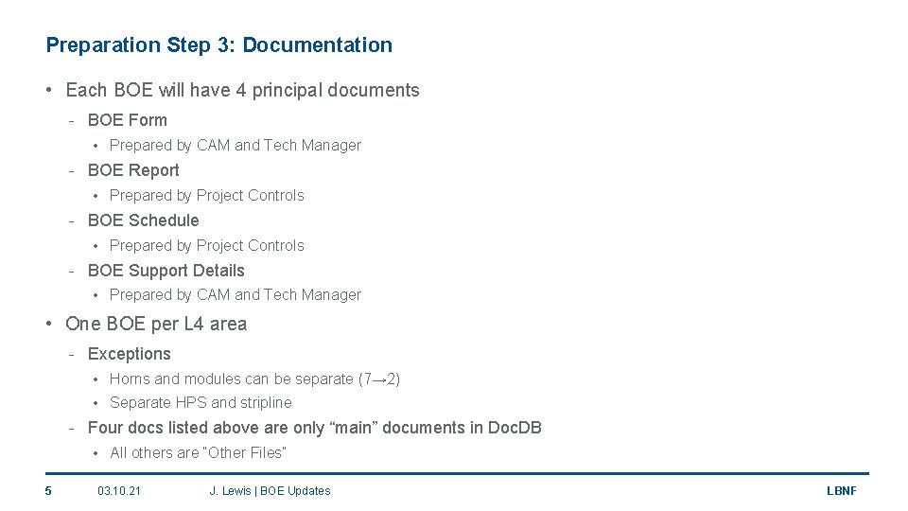Click the BOE Form heading
The height and width of the screenshot is (511, 908).
(128, 120)
